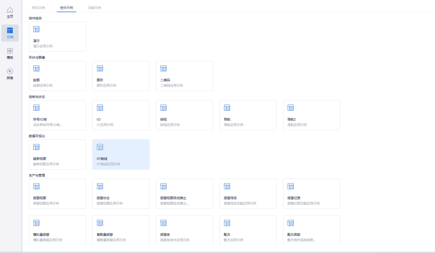Open the 报警状态 example card title
Viewport: 435px width, 253px height.
pyautogui.click(x=103, y=198)
